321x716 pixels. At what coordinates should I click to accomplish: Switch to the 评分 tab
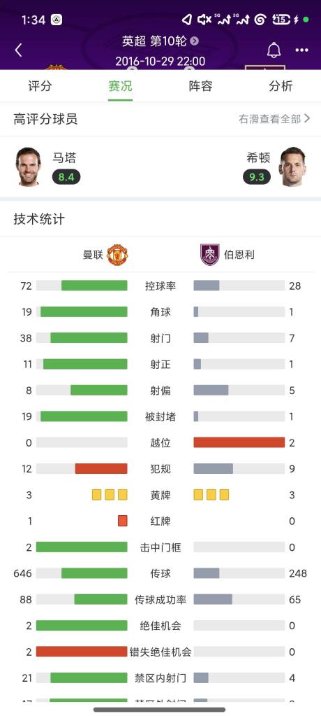pyautogui.click(x=40, y=86)
